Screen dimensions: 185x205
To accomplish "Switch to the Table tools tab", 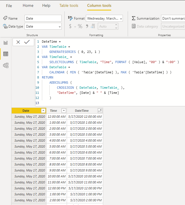I will [x=69, y=5].
